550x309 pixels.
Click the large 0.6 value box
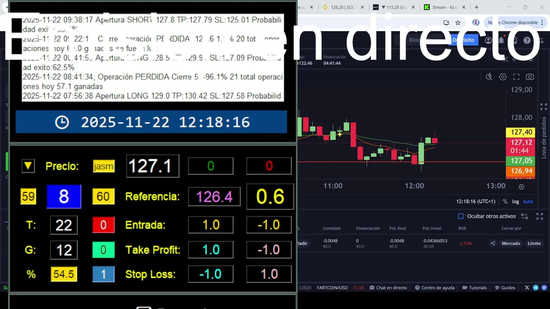click(x=270, y=197)
